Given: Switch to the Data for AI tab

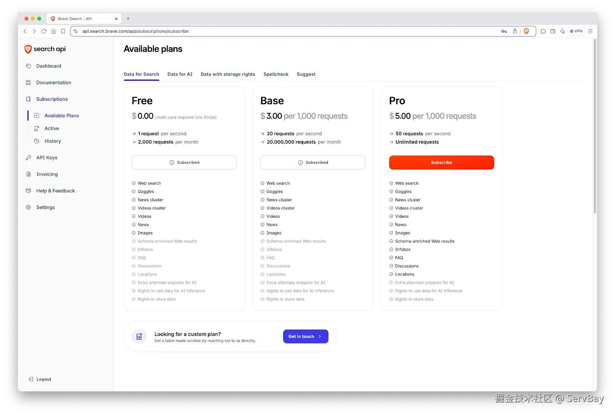Looking at the screenshot, I should [180, 74].
